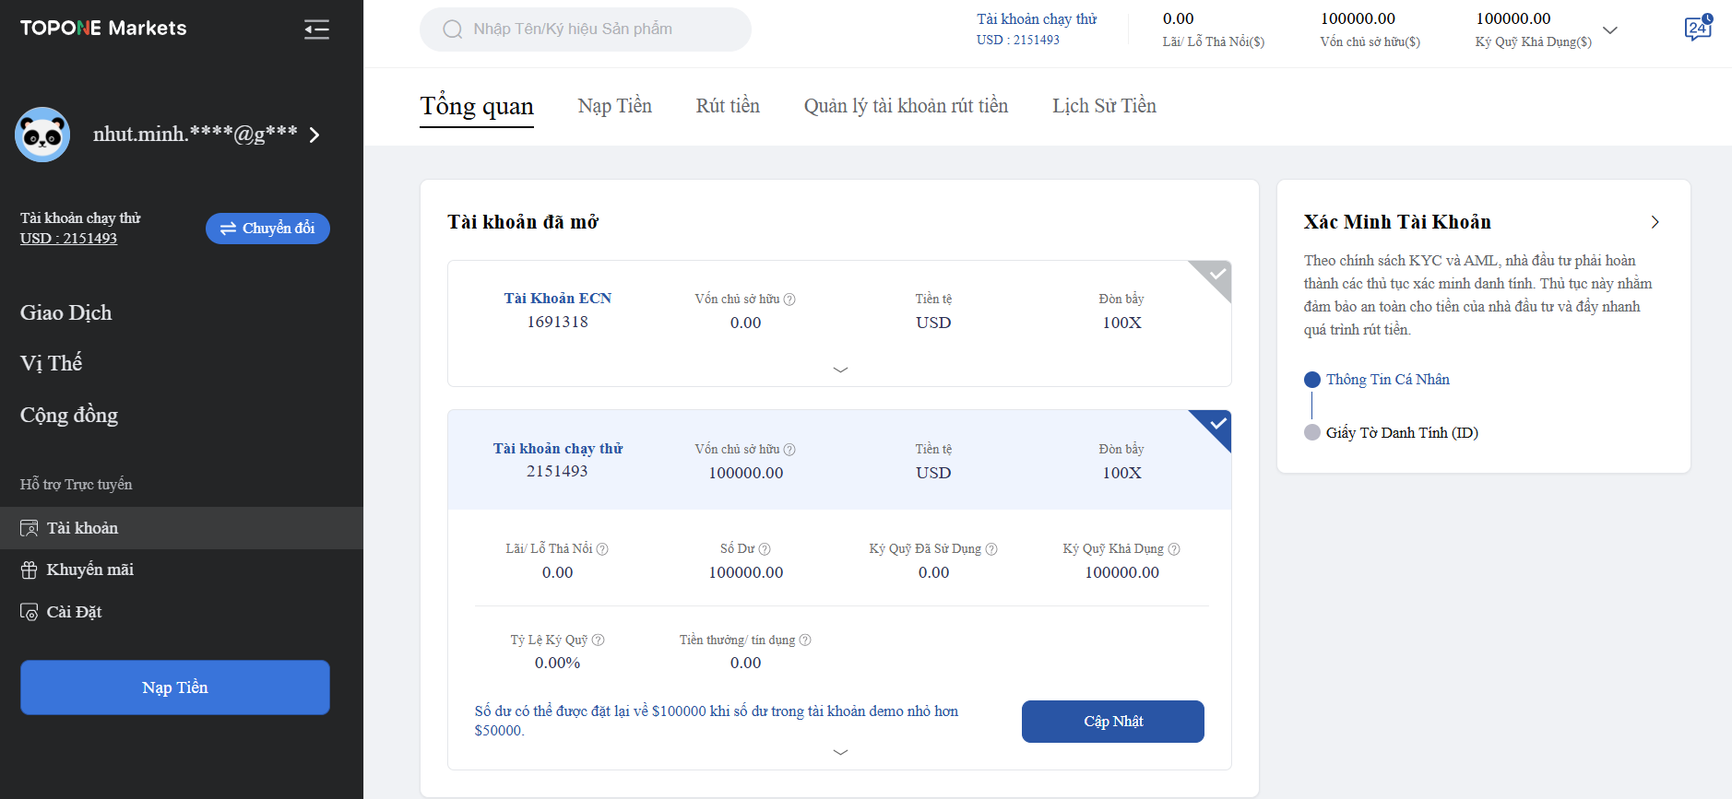Click help icon beside Số Dư
Viewport: 1732px width, 799px height.
(x=765, y=549)
